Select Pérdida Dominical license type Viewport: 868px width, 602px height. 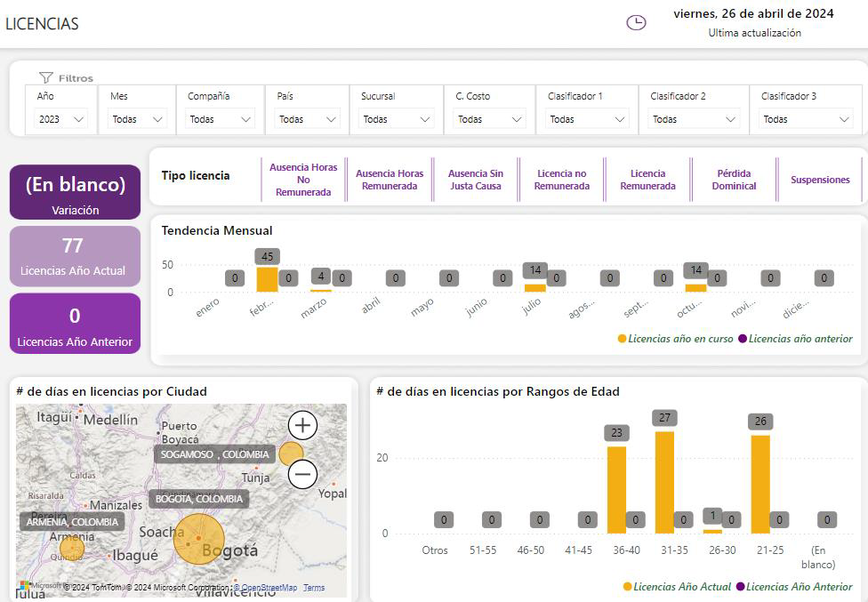[734, 180]
